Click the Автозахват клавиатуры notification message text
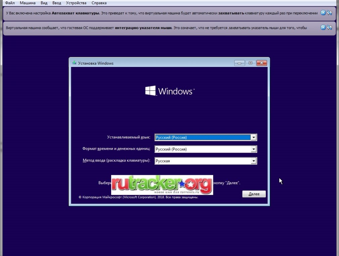This screenshot has width=339, height=256. 162,13
